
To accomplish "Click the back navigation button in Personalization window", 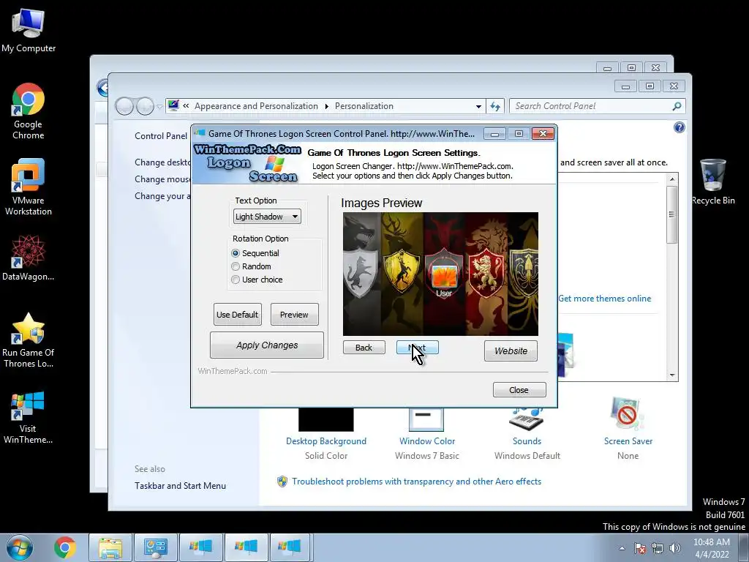I will (x=124, y=106).
